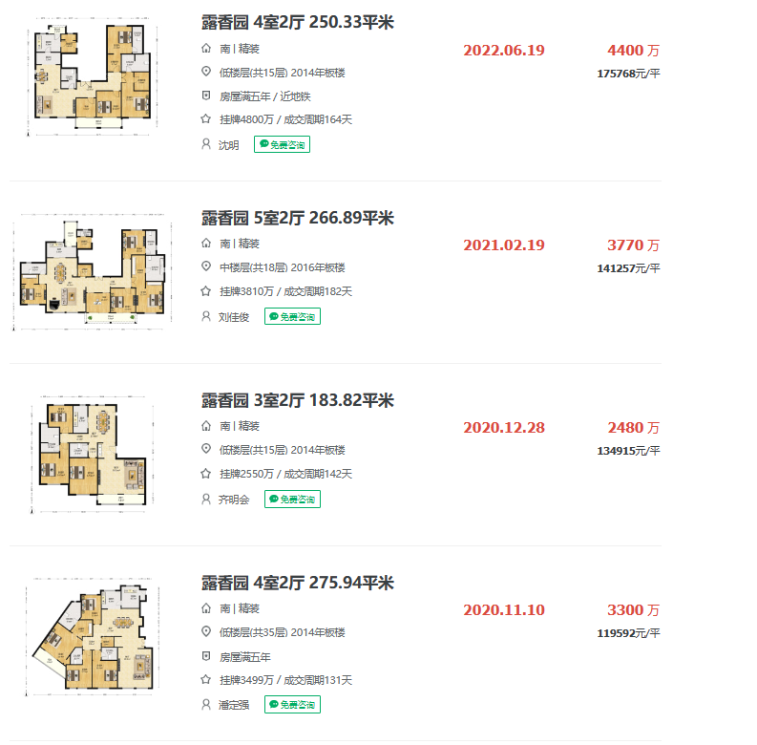
Task: Click 免费咨询 button next to agent 刘佳俊
Action: click(x=292, y=316)
